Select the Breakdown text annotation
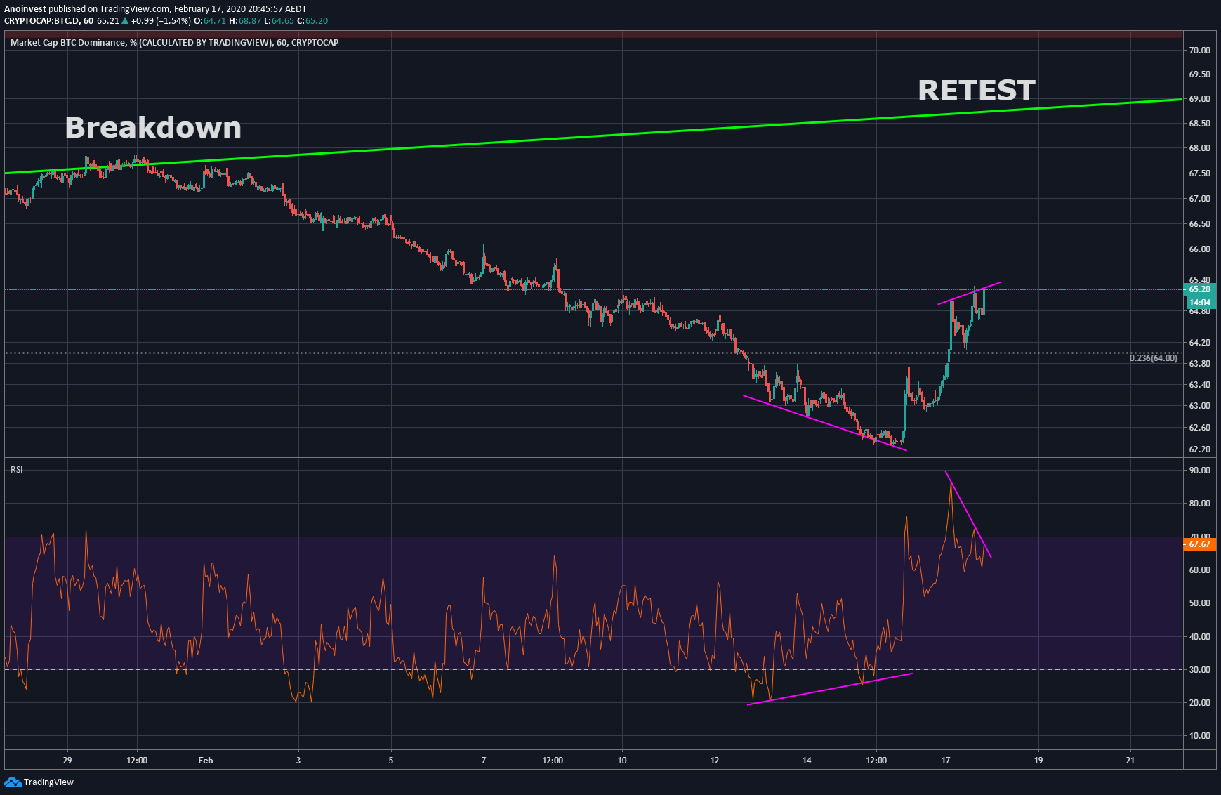Image resolution: width=1221 pixels, height=795 pixels. tap(153, 128)
